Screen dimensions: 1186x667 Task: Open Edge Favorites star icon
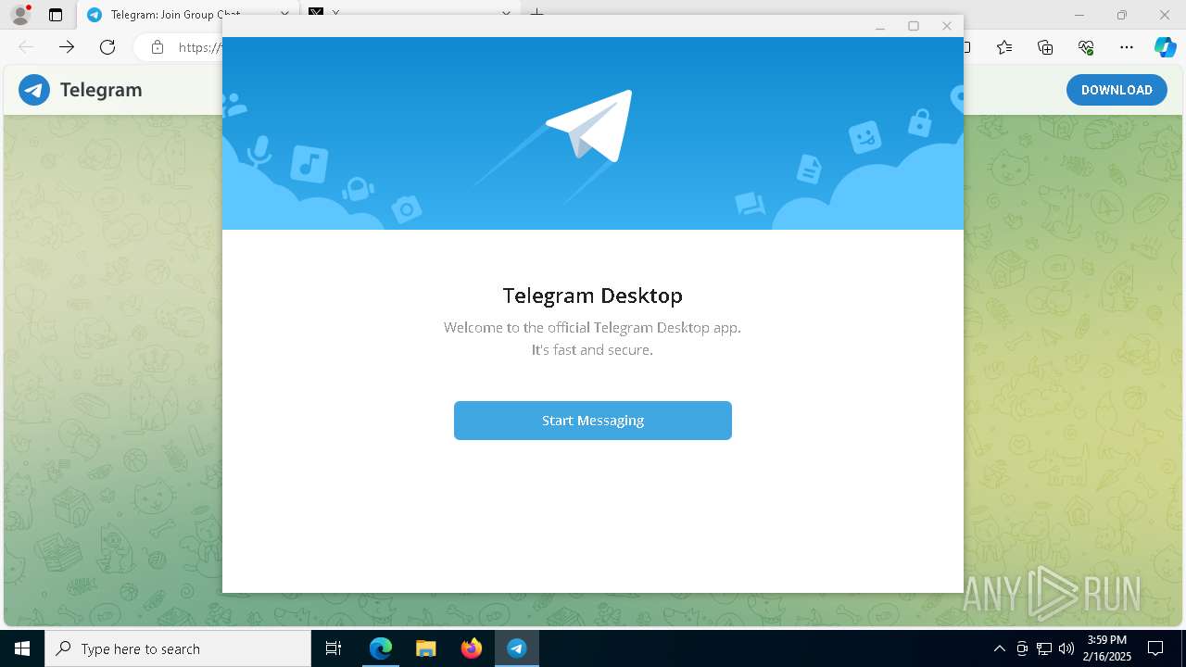point(1004,47)
